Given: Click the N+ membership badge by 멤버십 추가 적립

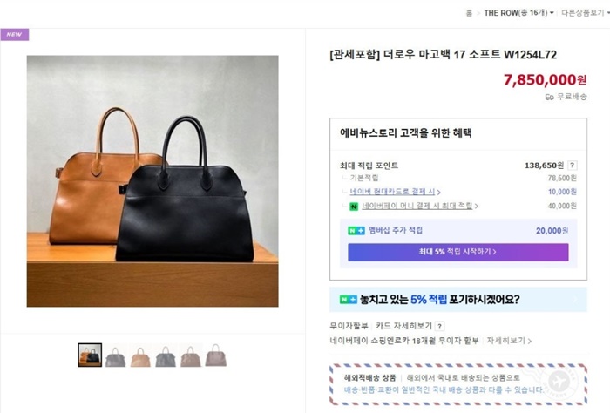Looking at the screenshot, I should (356, 231).
